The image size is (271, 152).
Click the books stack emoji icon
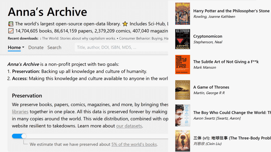(11, 24)
